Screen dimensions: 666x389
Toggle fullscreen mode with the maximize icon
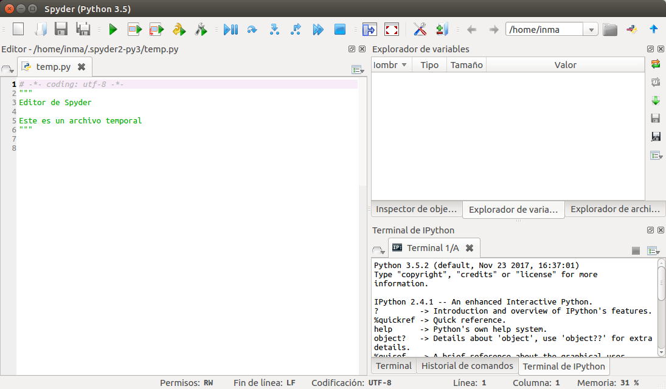(392, 29)
